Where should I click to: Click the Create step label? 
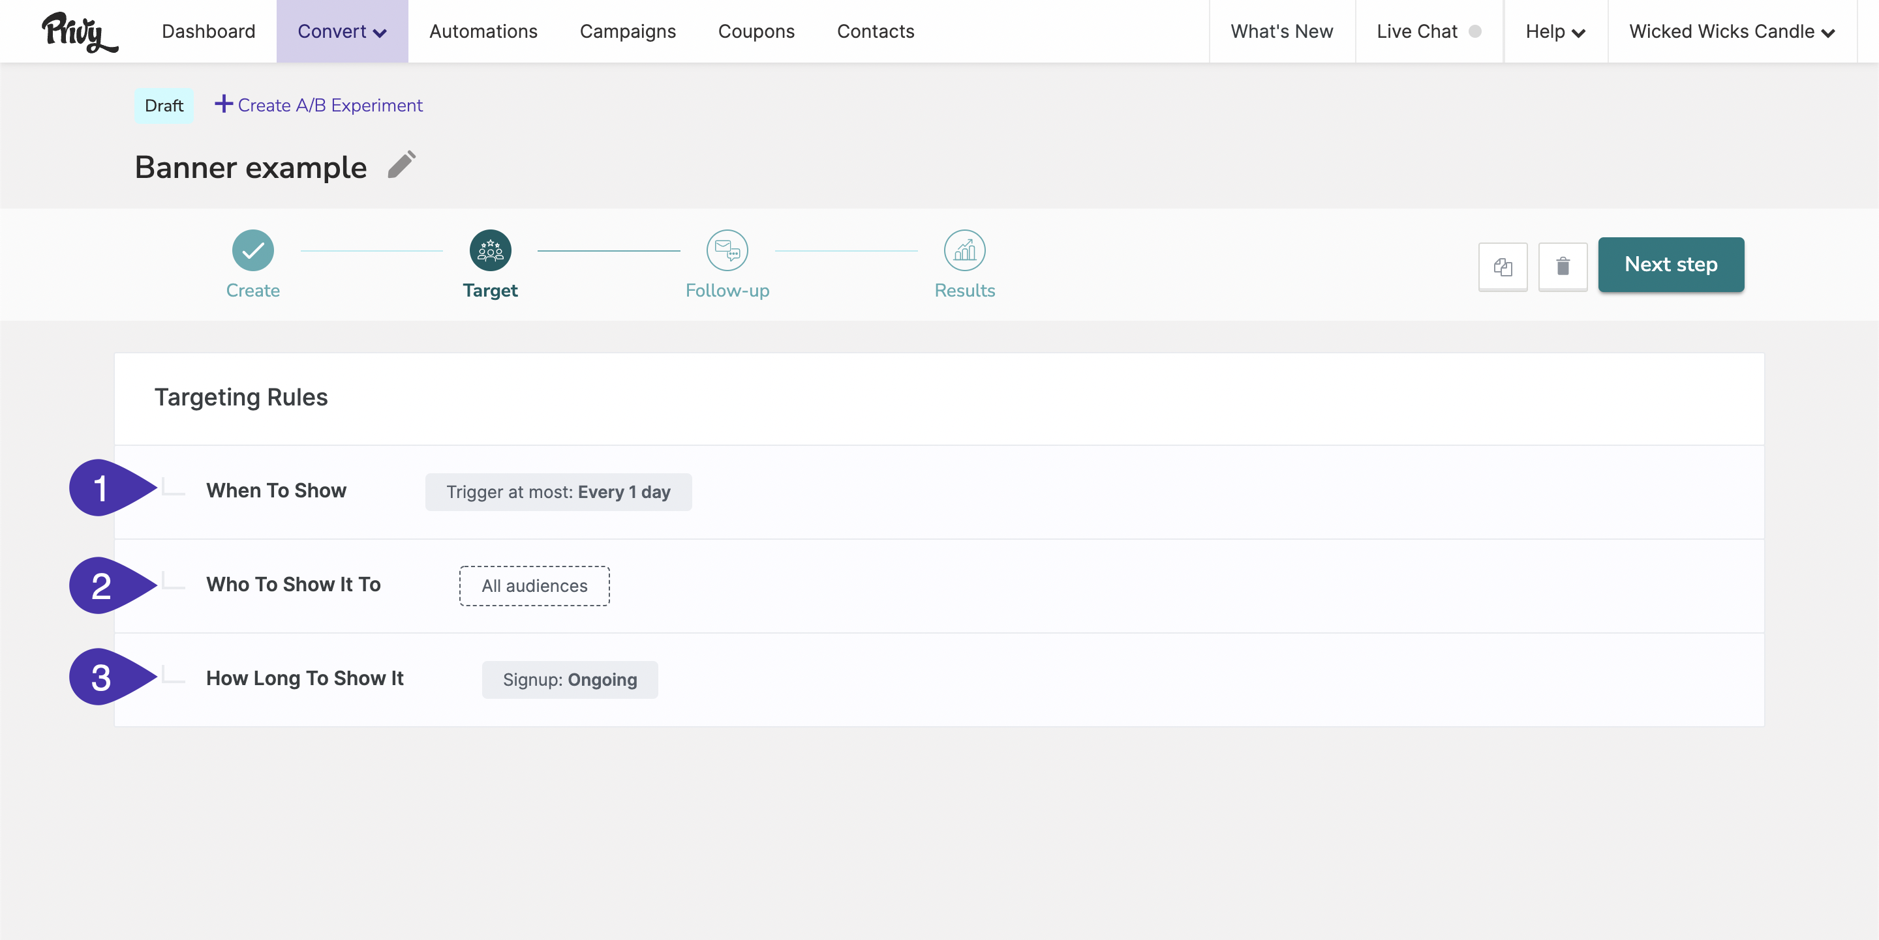[252, 290]
